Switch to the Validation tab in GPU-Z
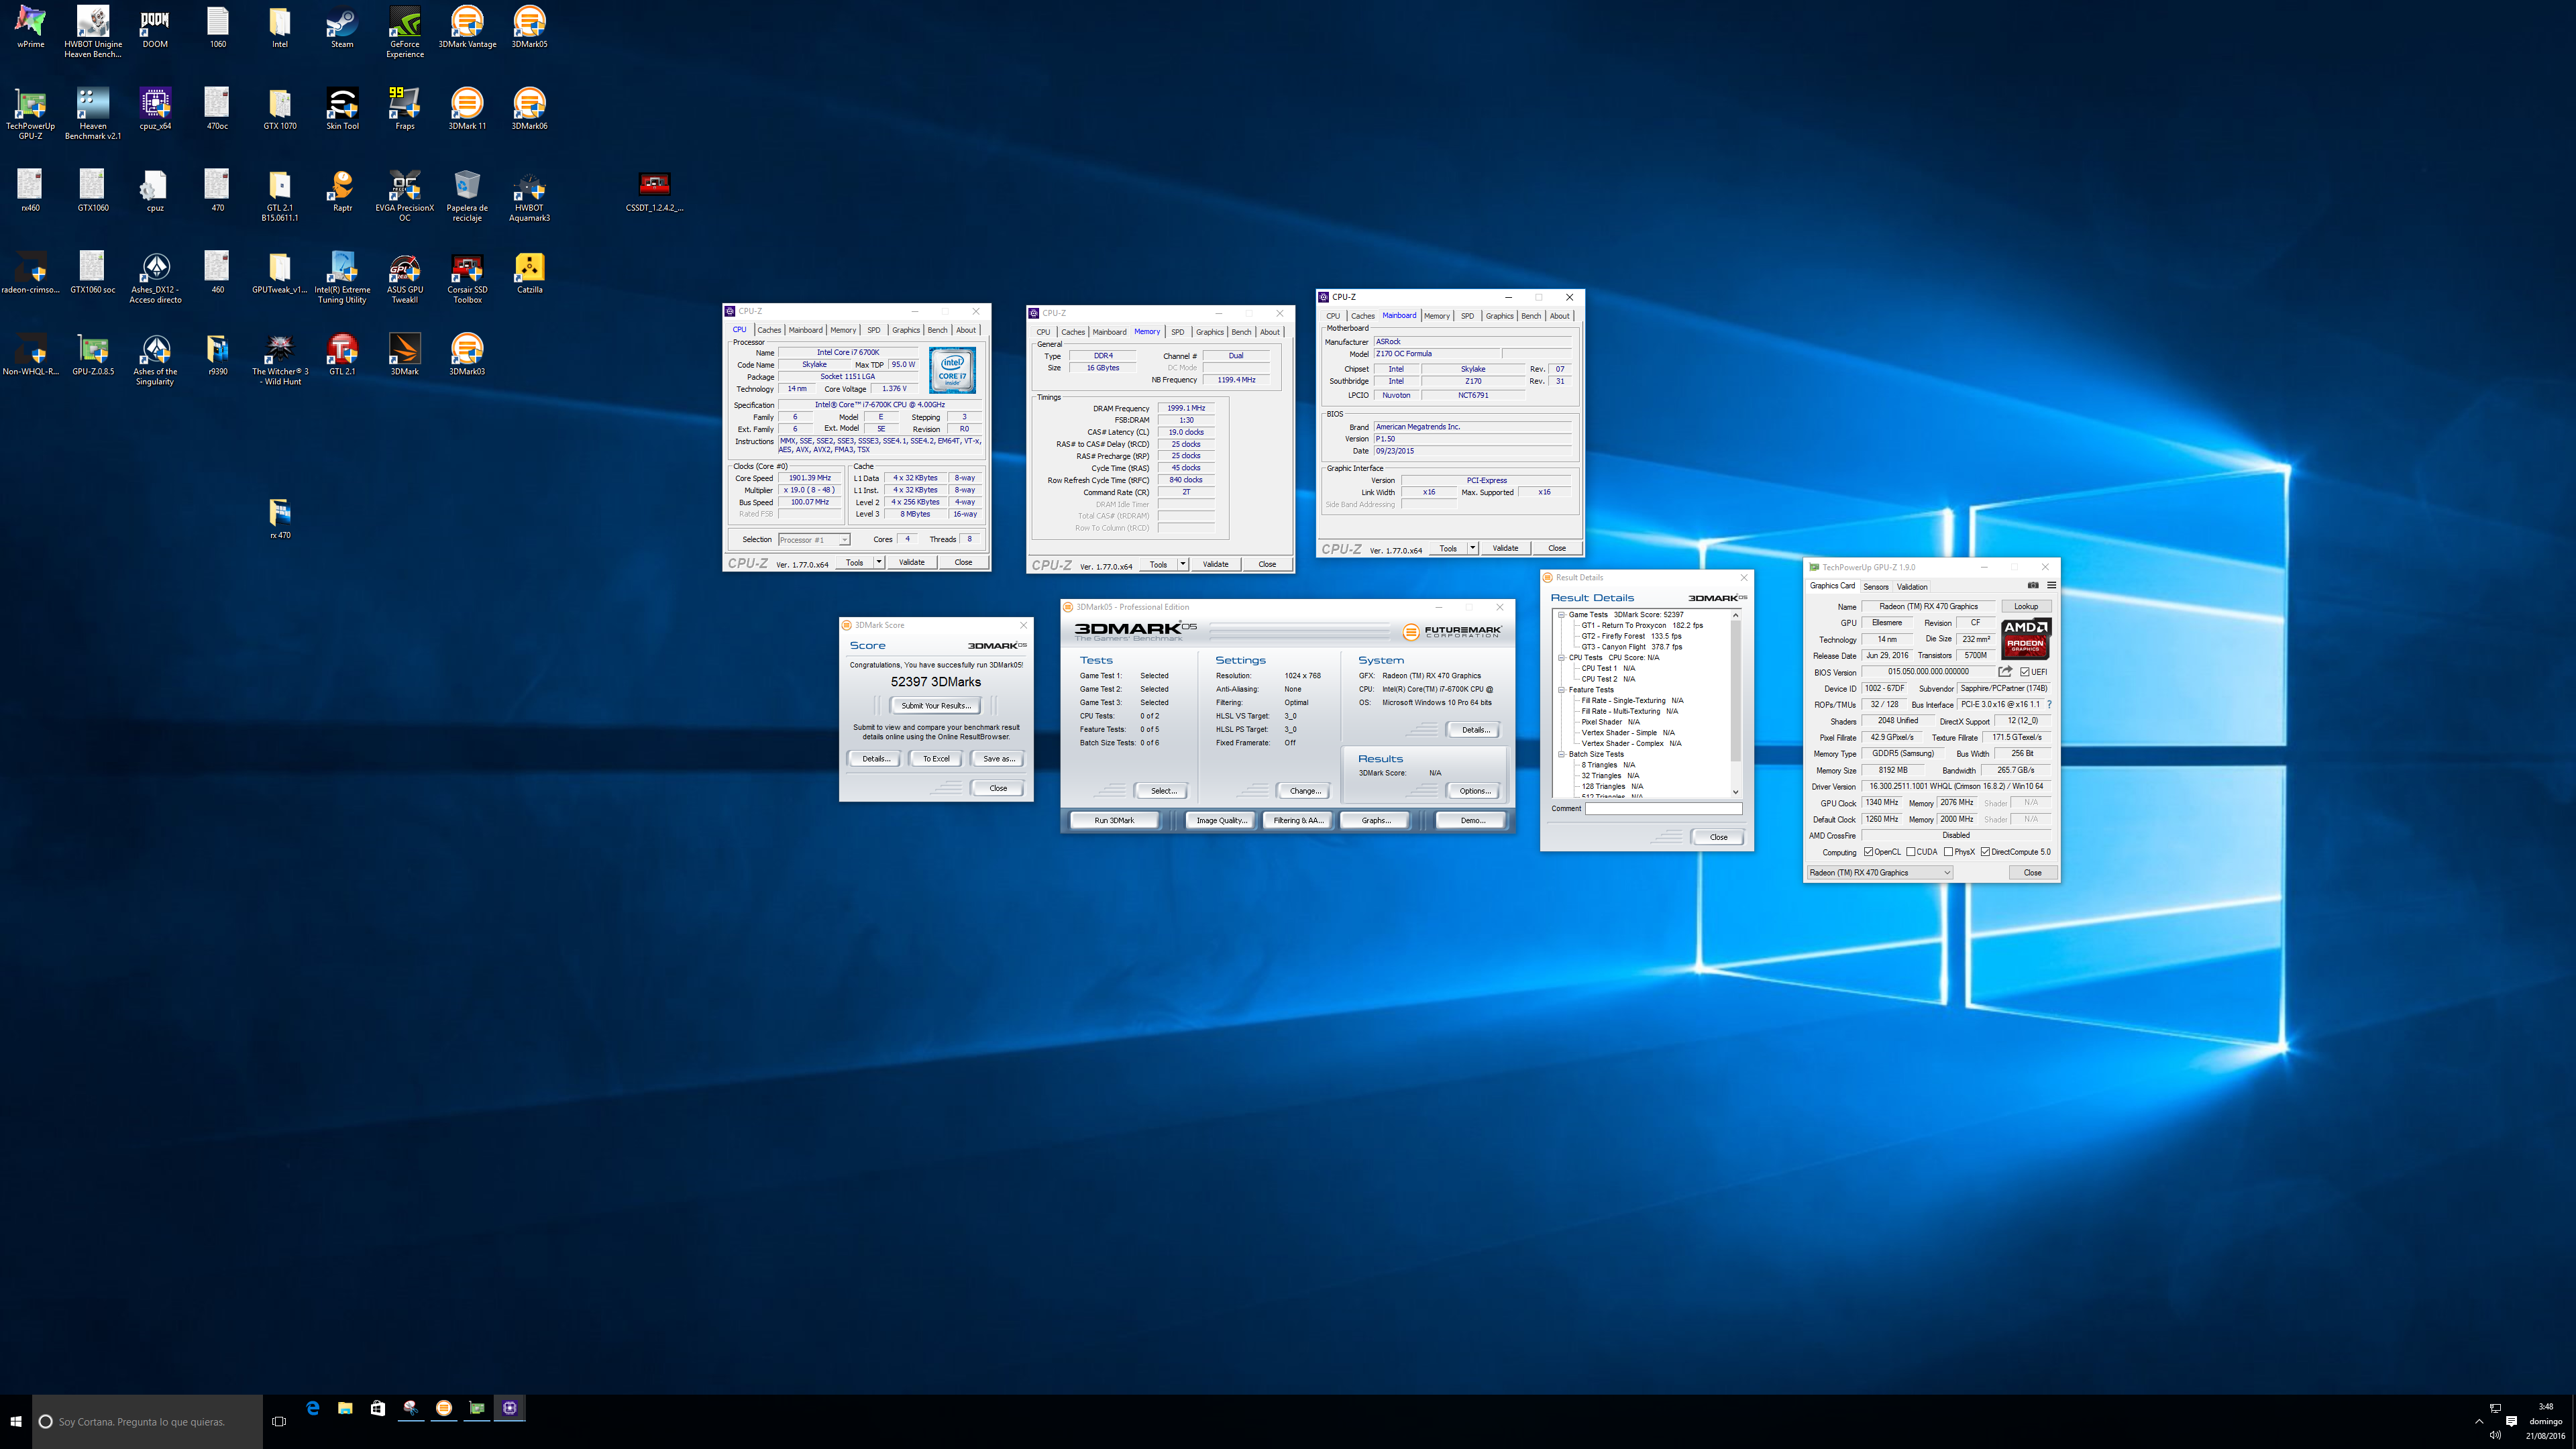 point(1912,587)
